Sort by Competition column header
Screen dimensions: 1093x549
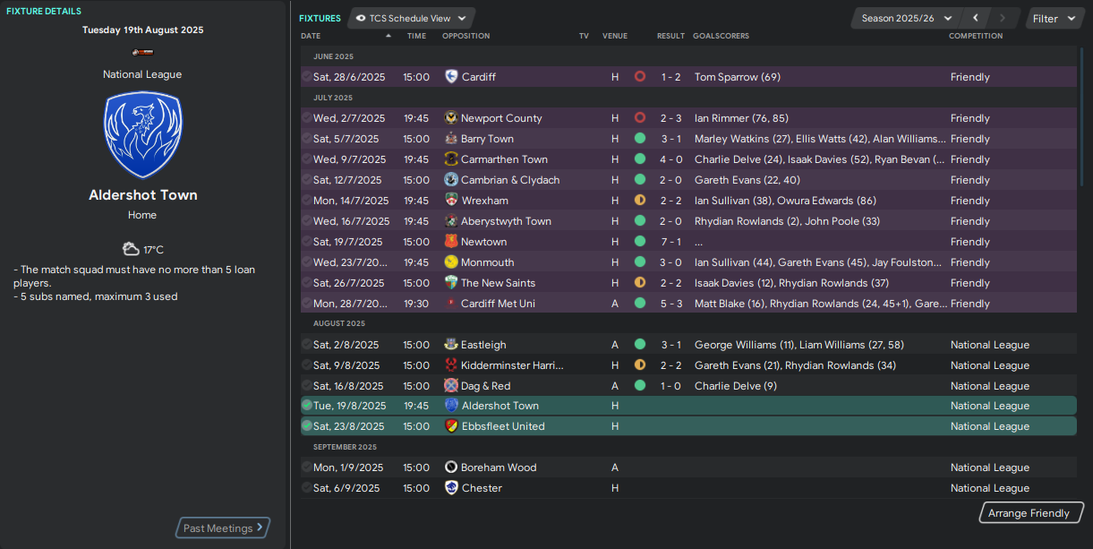pos(976,36)
